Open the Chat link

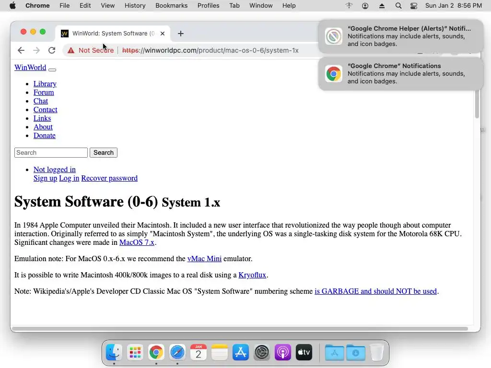(41, 101)
